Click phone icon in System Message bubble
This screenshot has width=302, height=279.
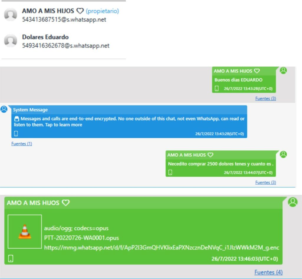[16, 134]
